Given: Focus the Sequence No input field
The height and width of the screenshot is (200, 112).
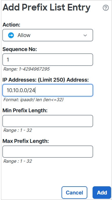Looking at the screenshot, I should coord(48,59).
